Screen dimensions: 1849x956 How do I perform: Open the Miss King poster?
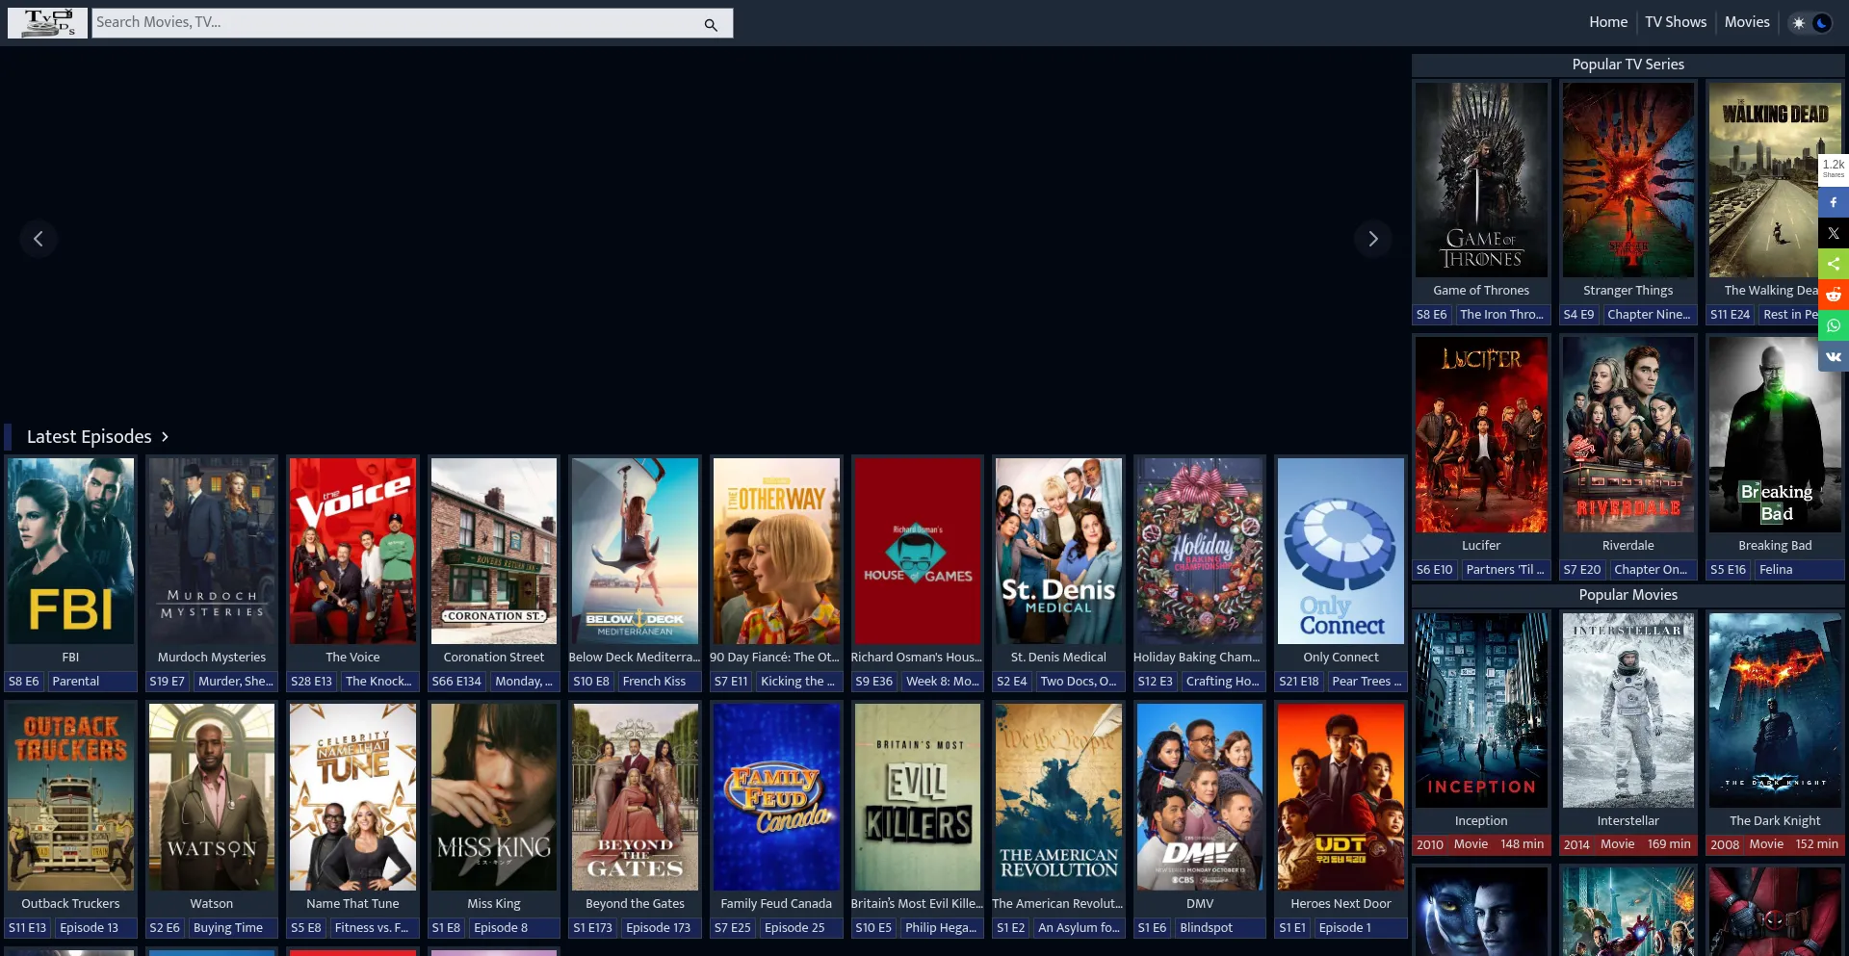pyautogui.click(x=494, y=797)
